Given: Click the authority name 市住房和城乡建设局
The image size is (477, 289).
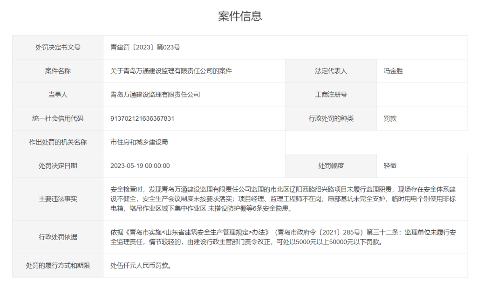Looking at the screenshot, I should (139, 142).
